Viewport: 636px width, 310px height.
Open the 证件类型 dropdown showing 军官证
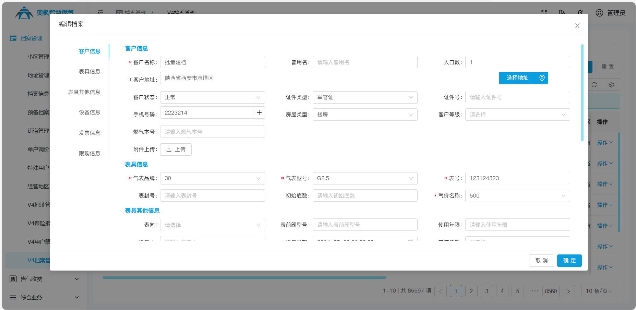pyautogui.click(x=365, y=97)
